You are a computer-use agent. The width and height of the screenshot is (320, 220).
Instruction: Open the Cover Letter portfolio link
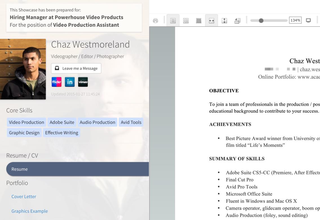pos(24,197)
